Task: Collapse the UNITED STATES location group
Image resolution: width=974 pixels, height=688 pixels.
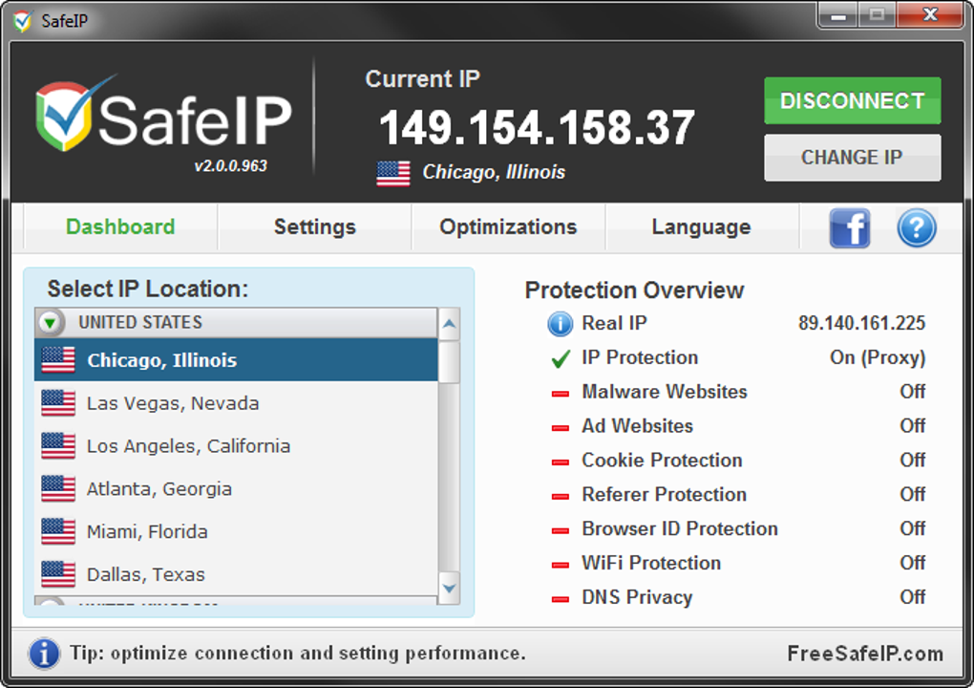Action: [x=51, y=322]
